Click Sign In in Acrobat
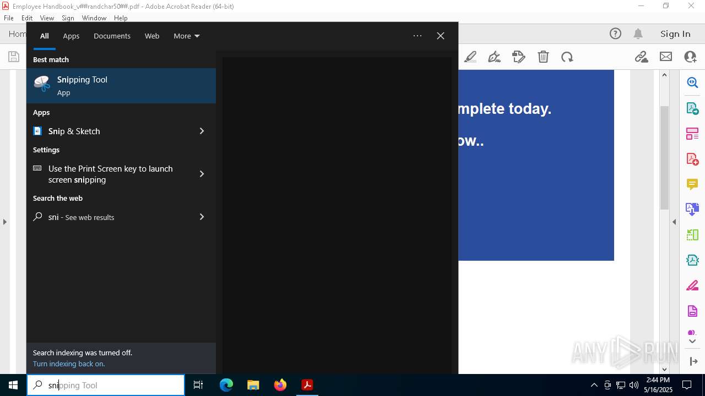The height and width of the screenshot is (396, 705). pyautogui.click(x=675, y=34)
